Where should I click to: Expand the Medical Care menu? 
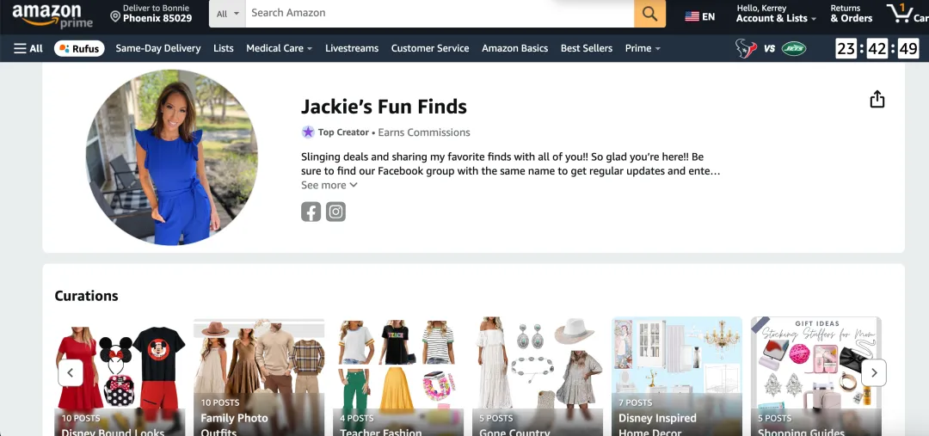coord(279,48)
